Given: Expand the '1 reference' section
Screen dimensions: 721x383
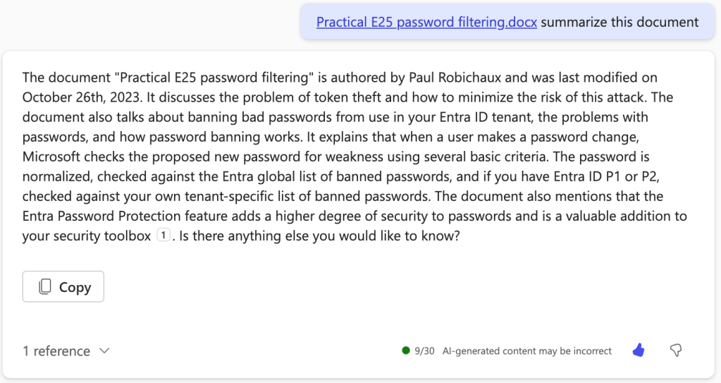Looking at the screenshot, I should (56, 351).
